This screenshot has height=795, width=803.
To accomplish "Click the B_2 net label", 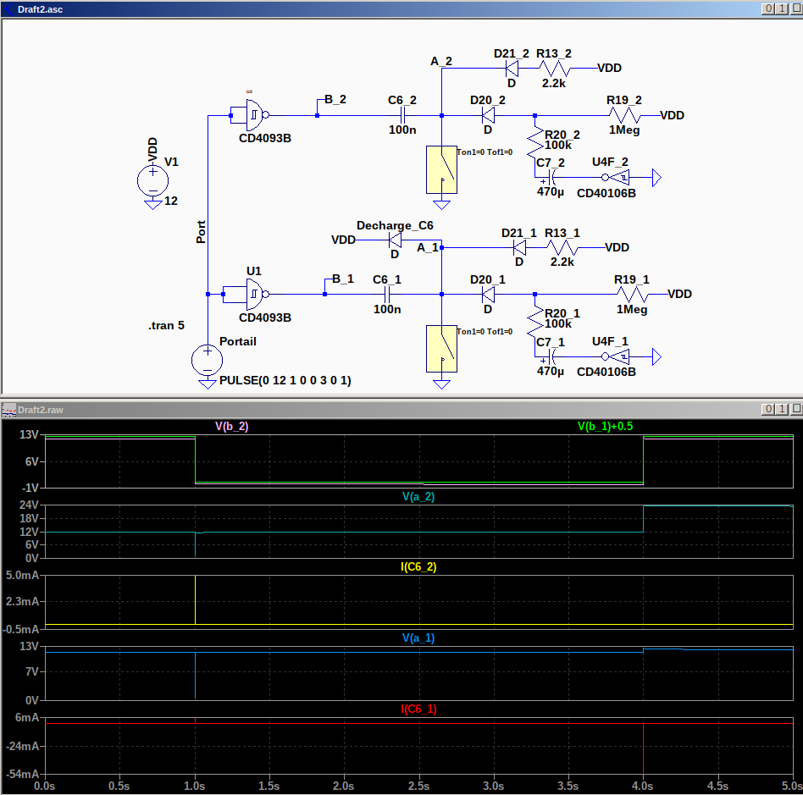I will pos(335,99).
